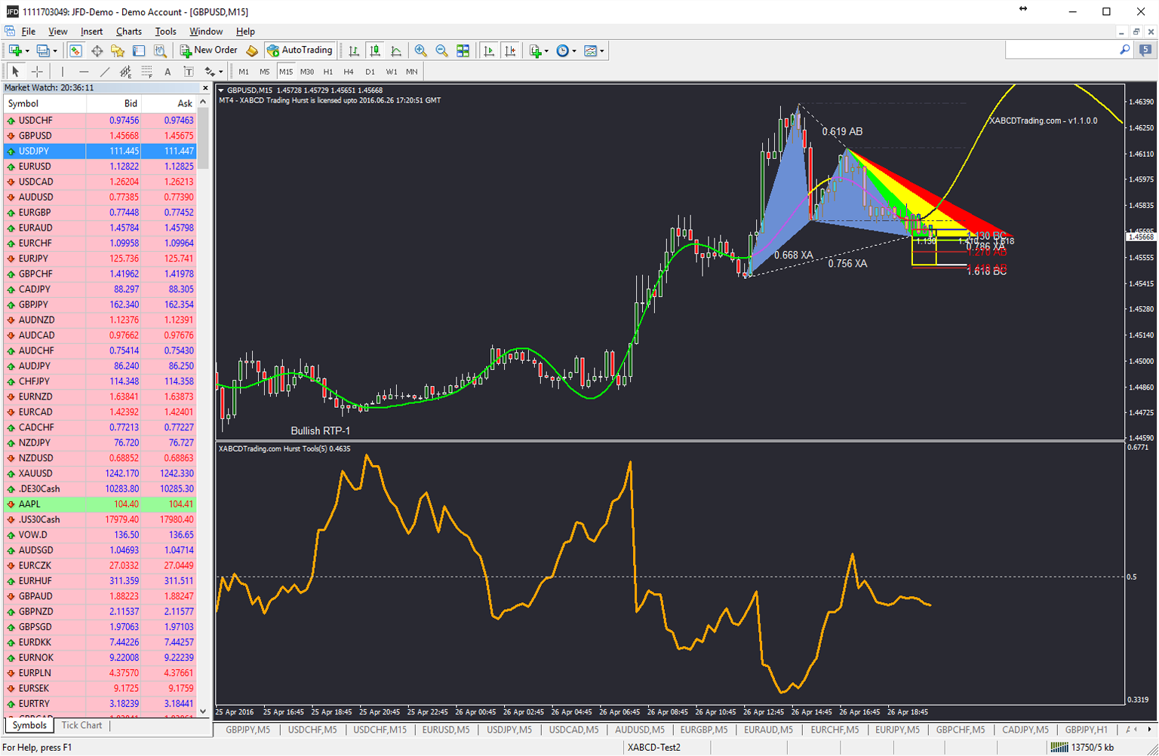Switch the timeframe to M5
Viewport: 1159px width, 756px height.
[265, 72]
